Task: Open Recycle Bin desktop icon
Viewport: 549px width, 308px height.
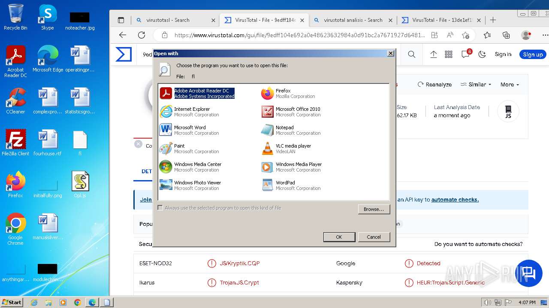Action: 15,17
